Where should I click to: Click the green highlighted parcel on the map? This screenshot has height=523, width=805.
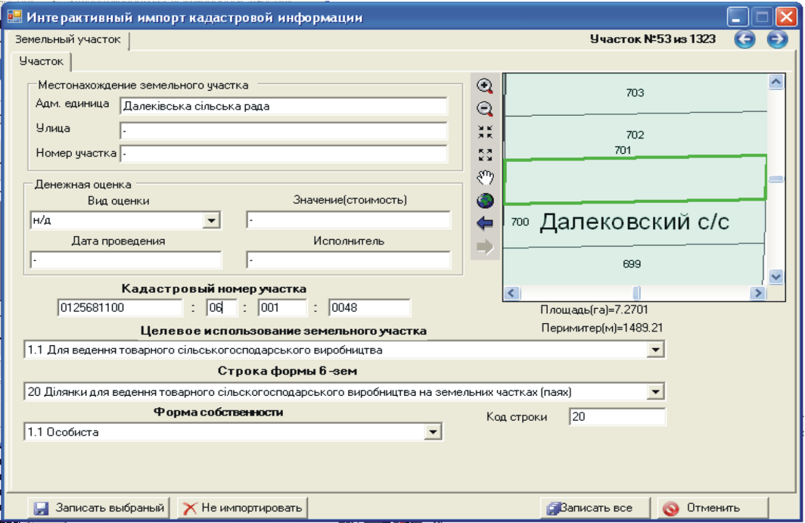[x=636, y=179]
